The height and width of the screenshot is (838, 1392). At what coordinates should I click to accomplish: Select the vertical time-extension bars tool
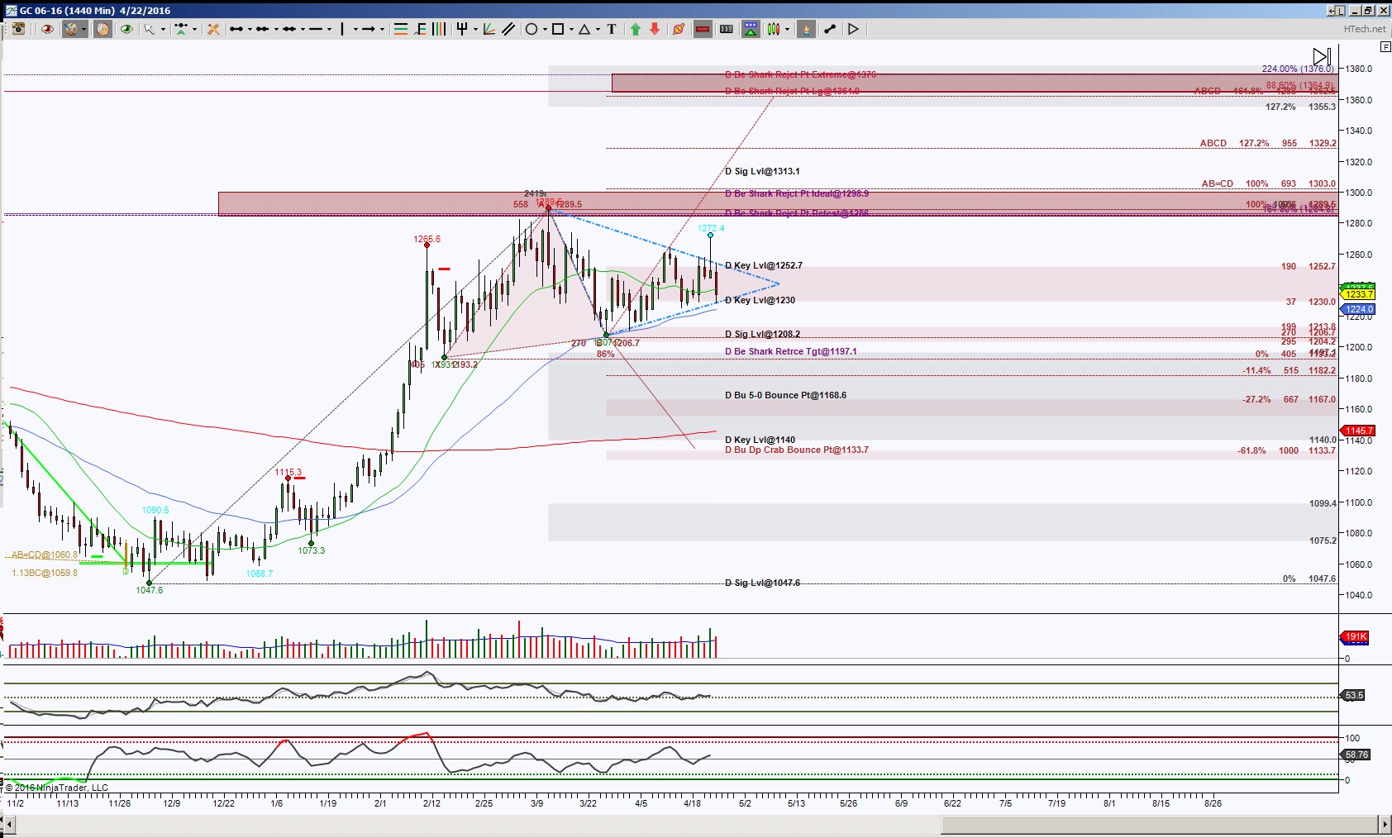pyautogui.click(x=439, y=29)
